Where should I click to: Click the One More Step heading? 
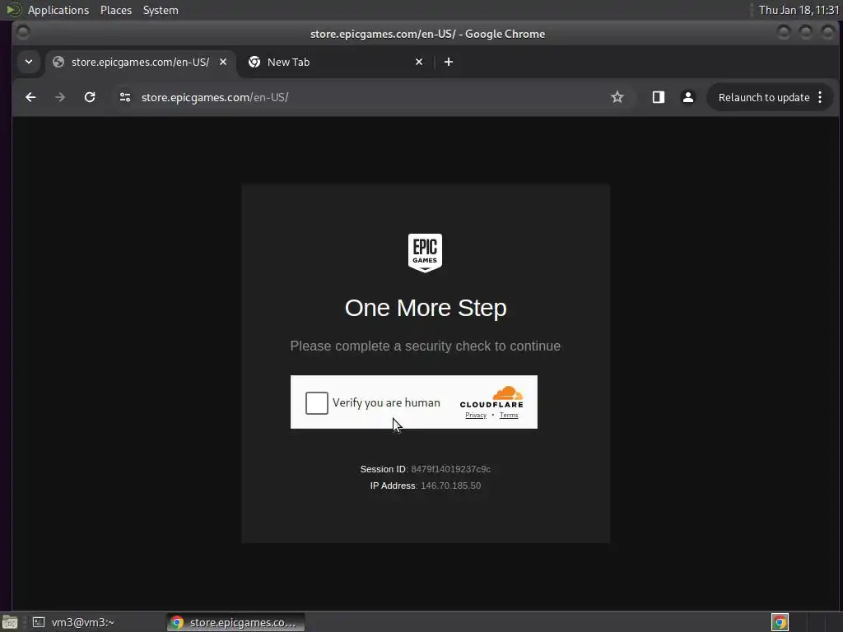pos(426,308)
